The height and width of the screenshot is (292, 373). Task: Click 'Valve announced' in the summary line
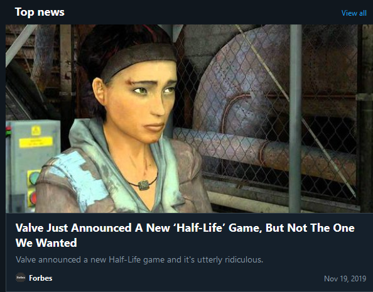coord(48,259)
